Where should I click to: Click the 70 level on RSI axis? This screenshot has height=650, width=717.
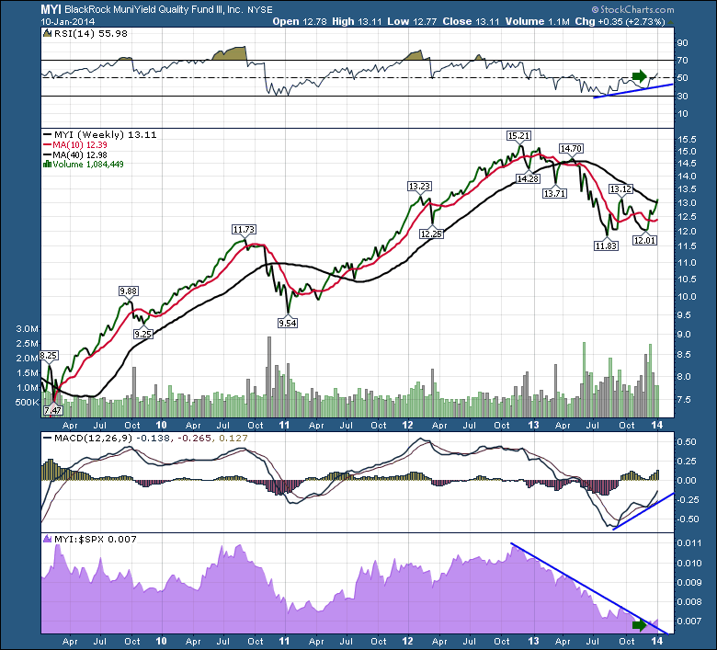pos(682,61)
